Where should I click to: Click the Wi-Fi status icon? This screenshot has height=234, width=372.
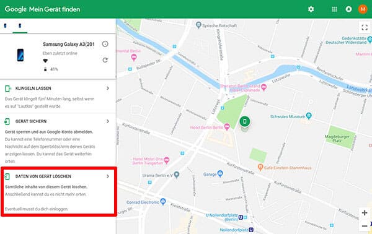(45, 61)
